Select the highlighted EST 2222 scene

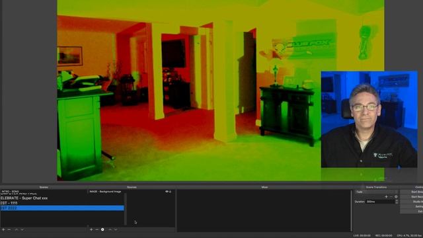[x=61, y=208]
